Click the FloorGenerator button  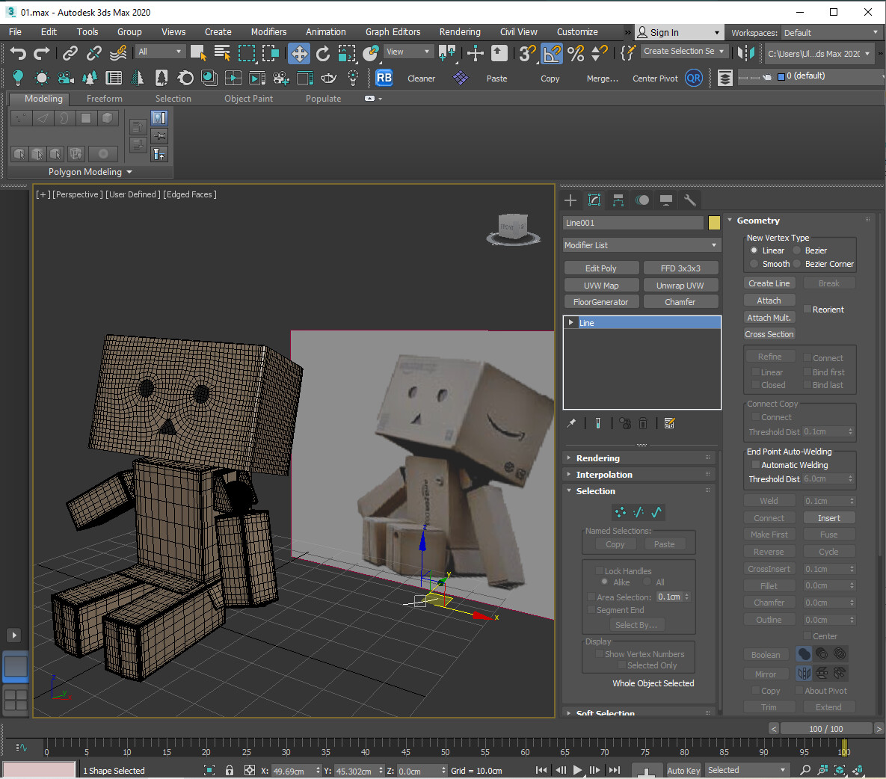[x=600, y=302]
